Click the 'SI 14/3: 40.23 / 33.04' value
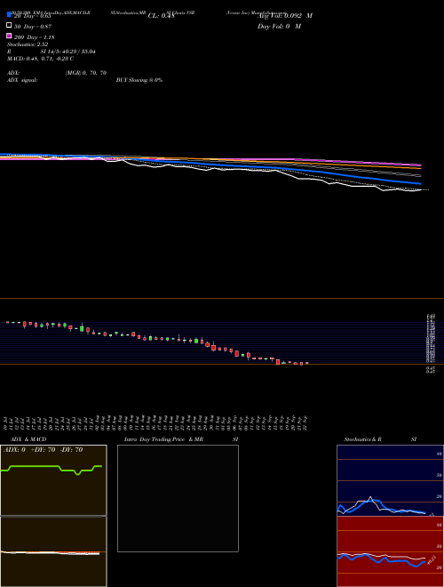444x587 pixels. pos(68,52)
